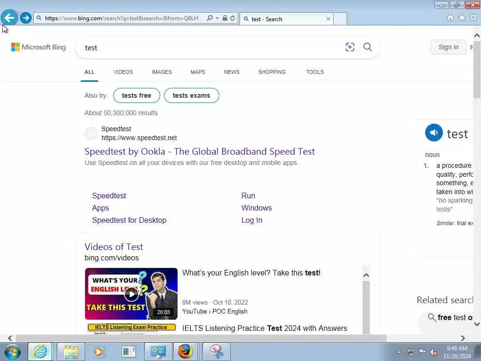Go forward using the browser Forward arrow
Viewport: 481px width, 361px height.
[x=26, y=18]
